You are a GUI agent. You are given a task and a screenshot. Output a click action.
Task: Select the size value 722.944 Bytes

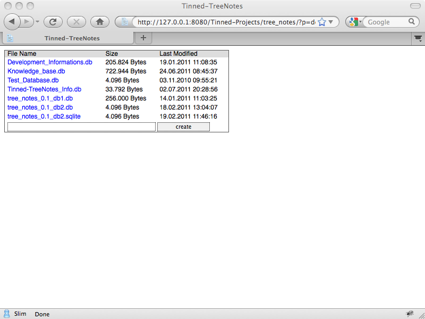[x=126, y=71]
